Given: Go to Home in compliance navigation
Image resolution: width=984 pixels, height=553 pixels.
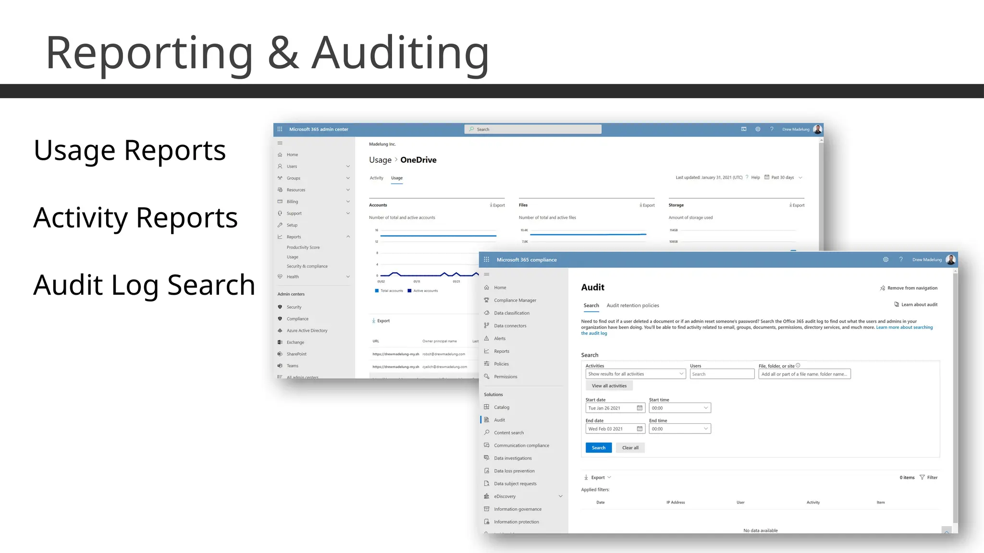Looking at the screenshot, I should (x=500, y=288).
